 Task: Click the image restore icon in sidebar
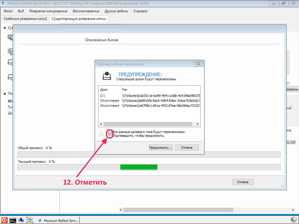pos(10,38)
